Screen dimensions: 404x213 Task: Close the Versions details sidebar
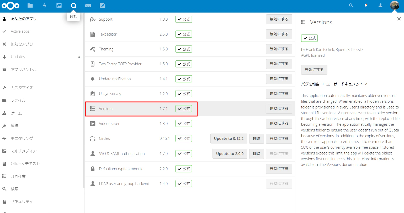399,19
